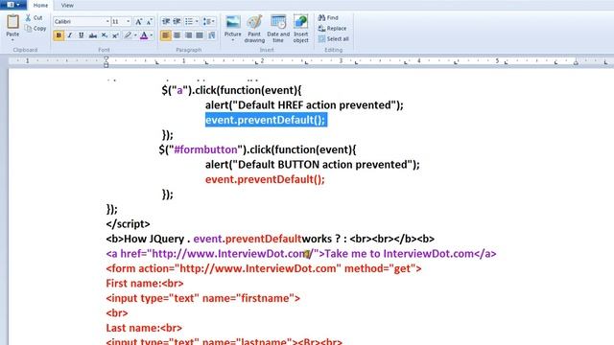
Task: Expand the Picture options arrow
Action: (232, 40)
